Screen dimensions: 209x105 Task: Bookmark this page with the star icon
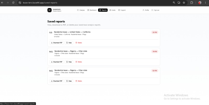(184, 3)
